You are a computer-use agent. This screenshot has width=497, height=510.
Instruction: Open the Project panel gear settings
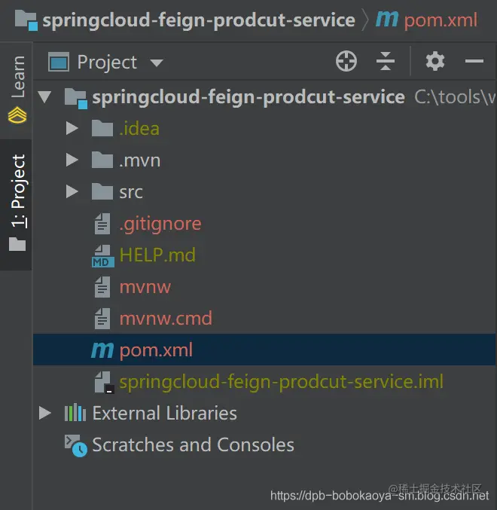(435, 61)
